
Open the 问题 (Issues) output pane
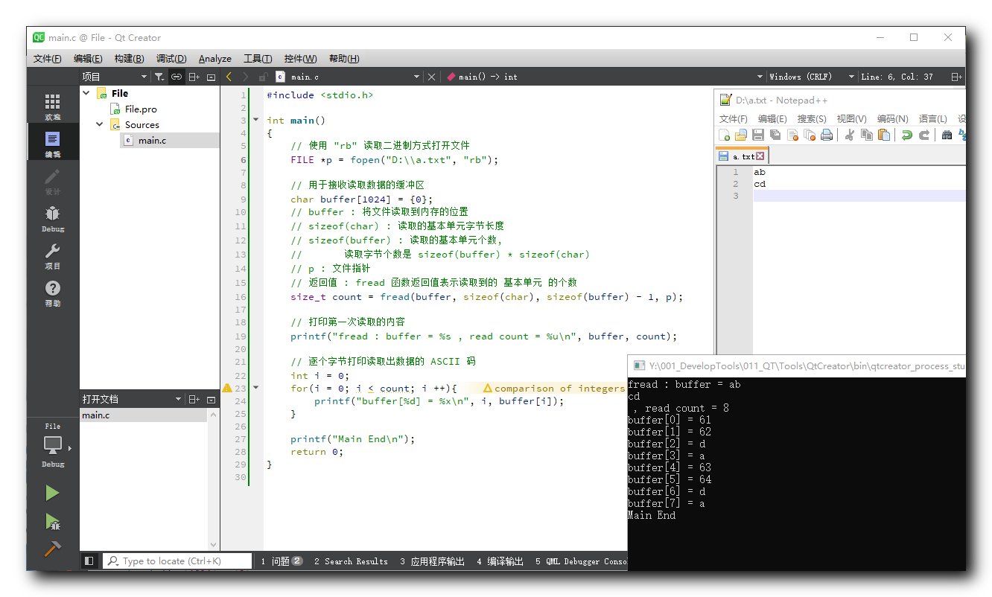click(282, 561)
